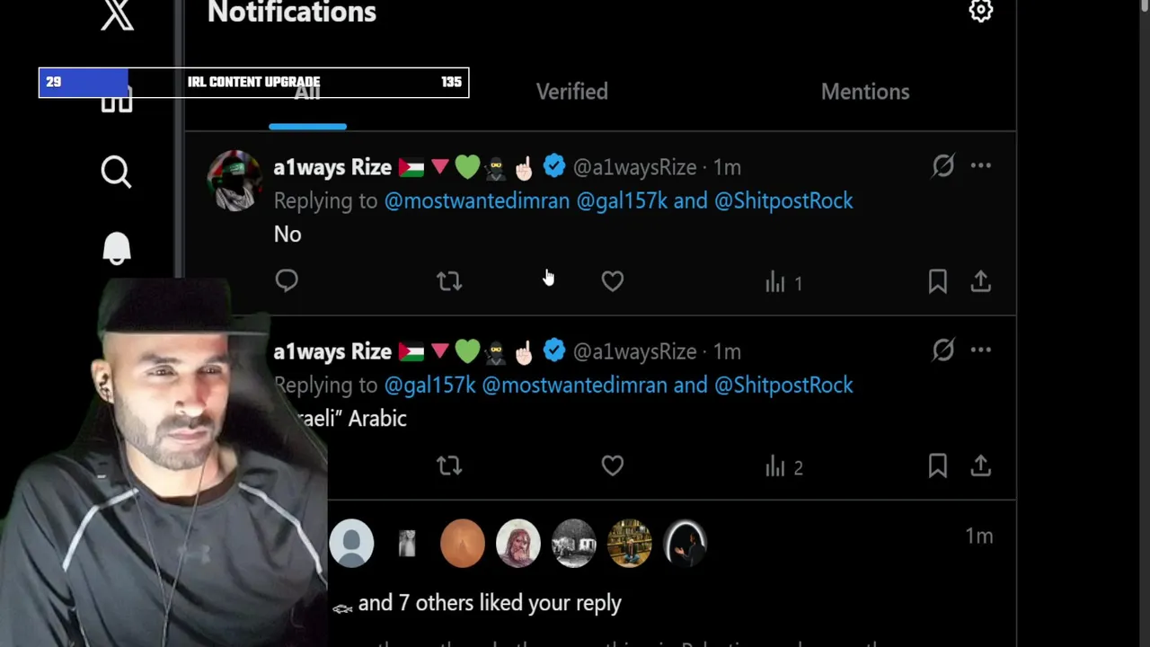
Task: Open notification settings gear
Action: pos(980,11)
